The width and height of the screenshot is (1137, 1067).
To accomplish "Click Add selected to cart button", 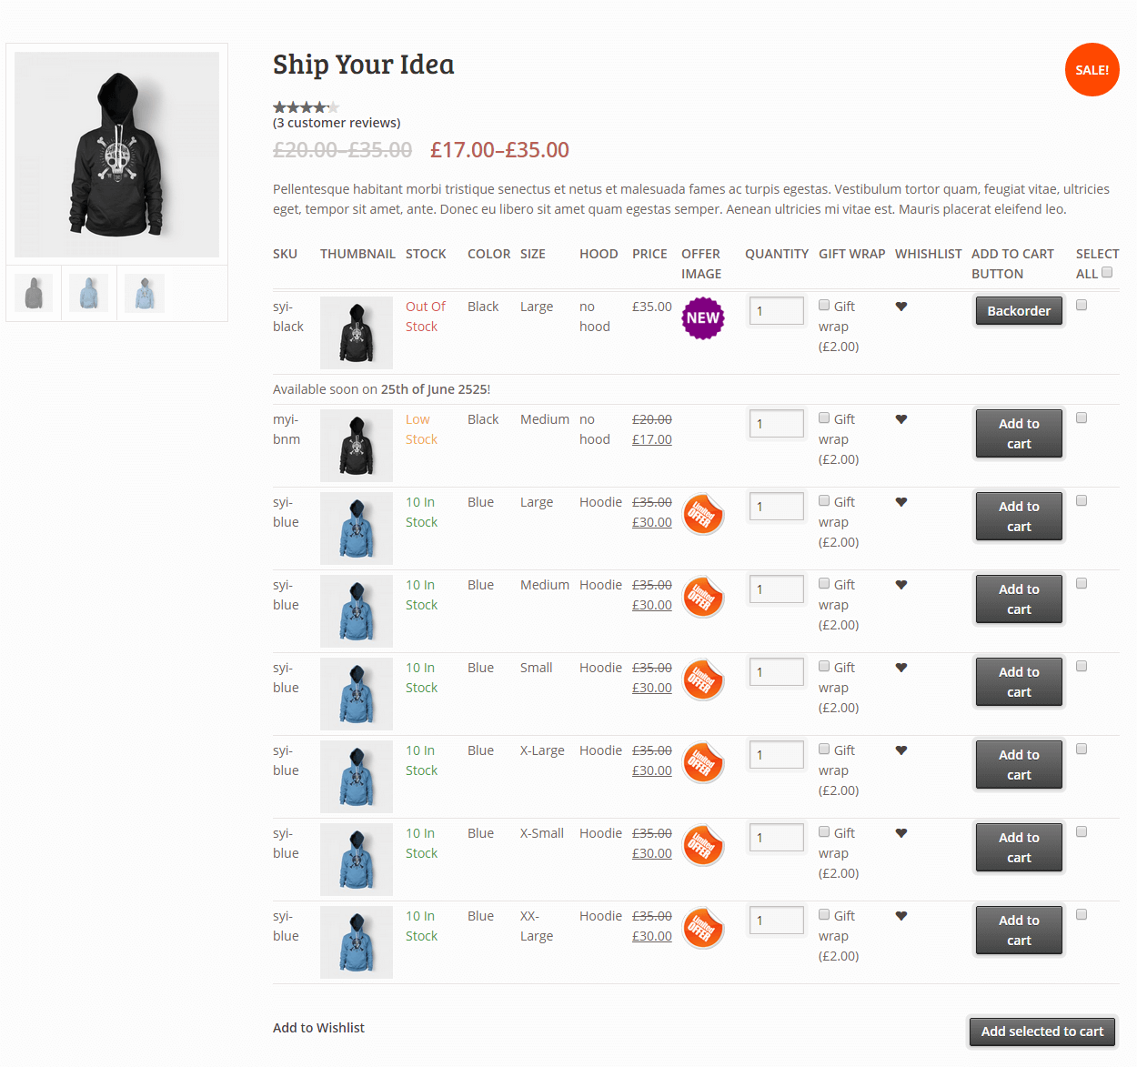I will [1041, 1032].
